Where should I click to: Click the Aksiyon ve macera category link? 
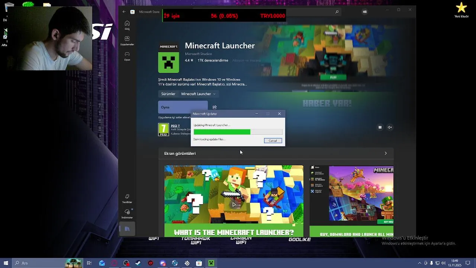click(247, 60)
